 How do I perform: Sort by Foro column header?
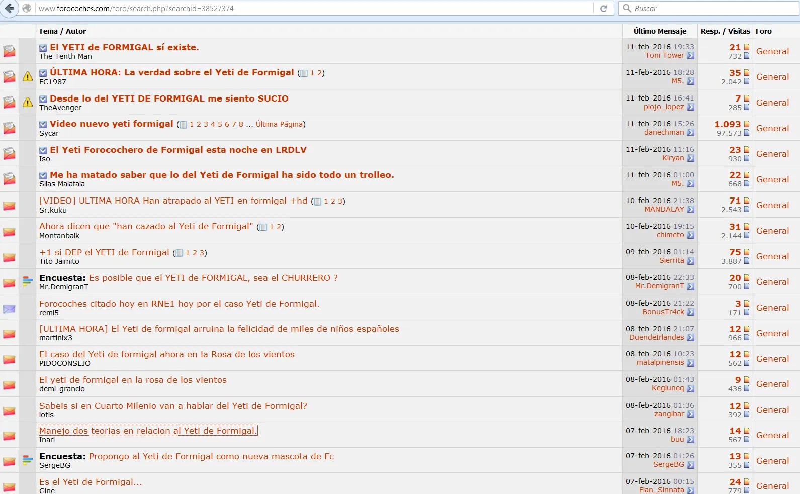click(x=763, y=31)
